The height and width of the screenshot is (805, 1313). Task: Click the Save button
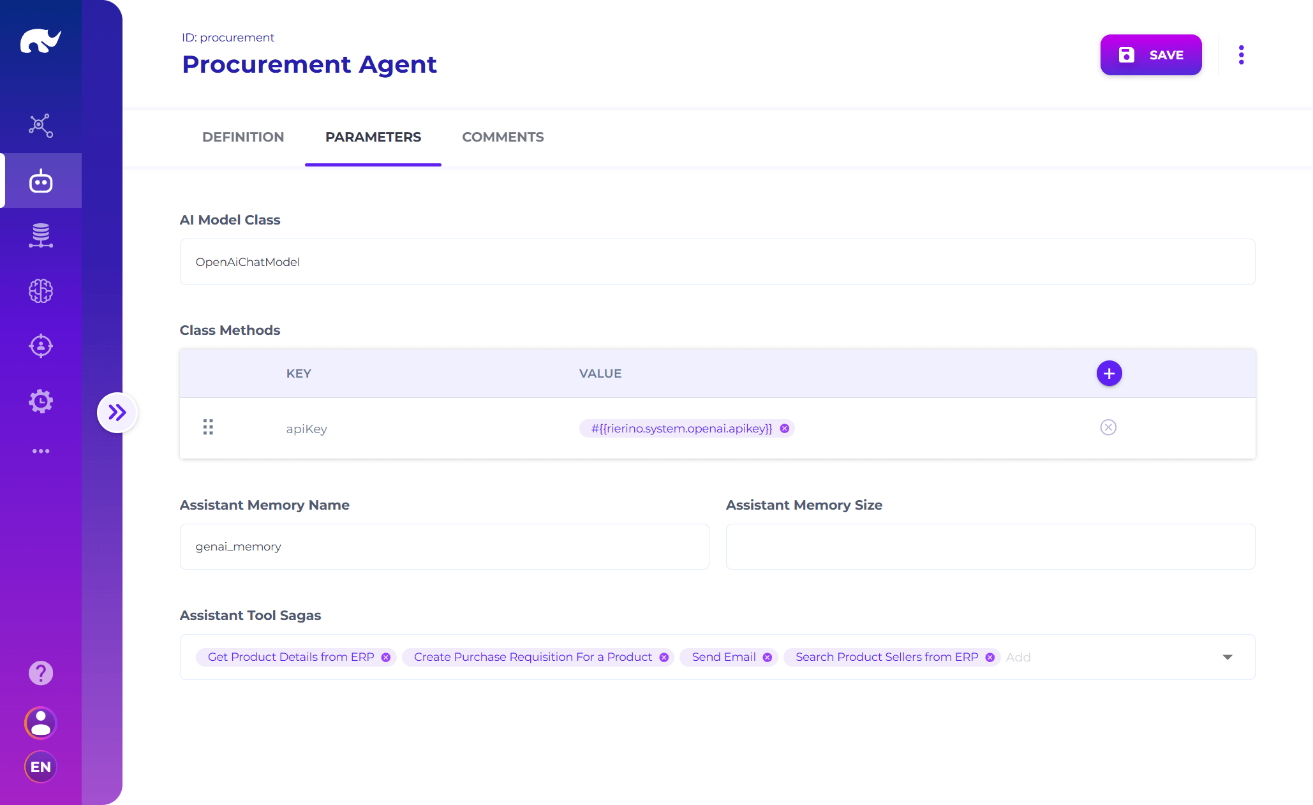(1151, 55)
